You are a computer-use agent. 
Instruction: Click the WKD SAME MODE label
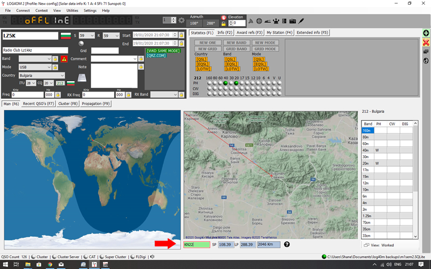(x=163, y=51)
